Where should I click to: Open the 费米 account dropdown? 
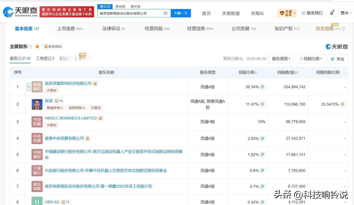click(x=346, y=13)
